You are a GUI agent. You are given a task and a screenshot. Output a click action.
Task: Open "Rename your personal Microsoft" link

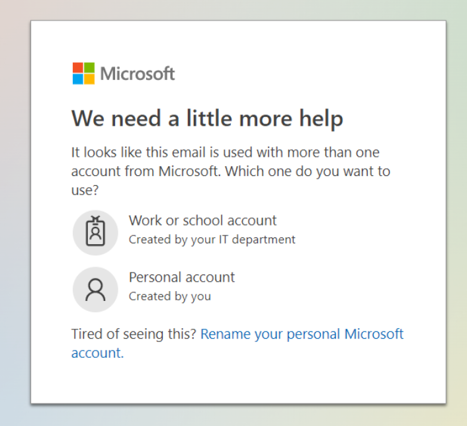click(x=302, y=334)
